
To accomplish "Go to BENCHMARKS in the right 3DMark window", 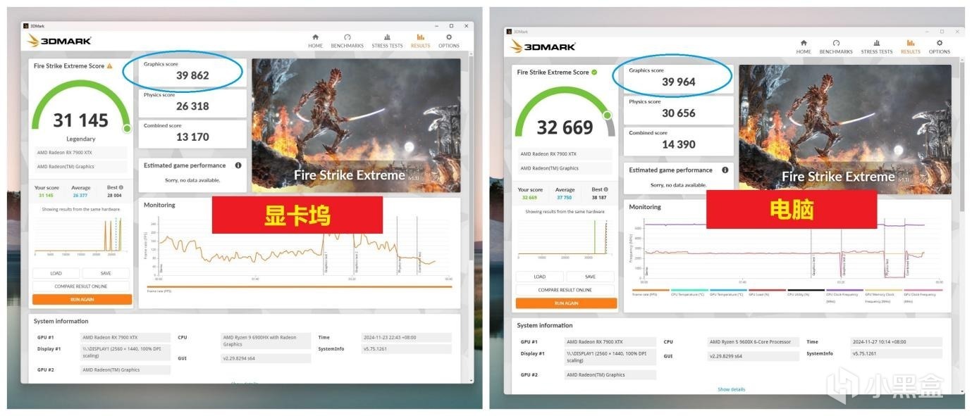I will pos(836,47).
